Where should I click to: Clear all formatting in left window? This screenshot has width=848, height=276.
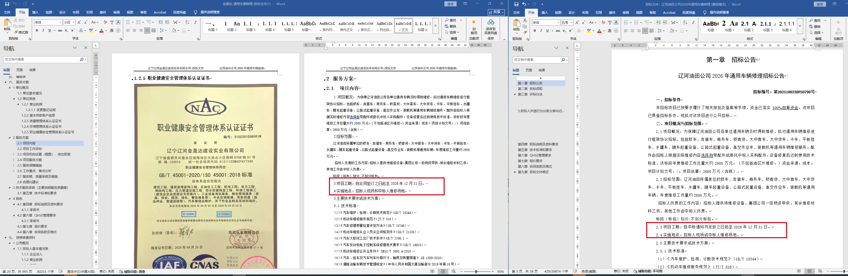[x=105, y=22]
